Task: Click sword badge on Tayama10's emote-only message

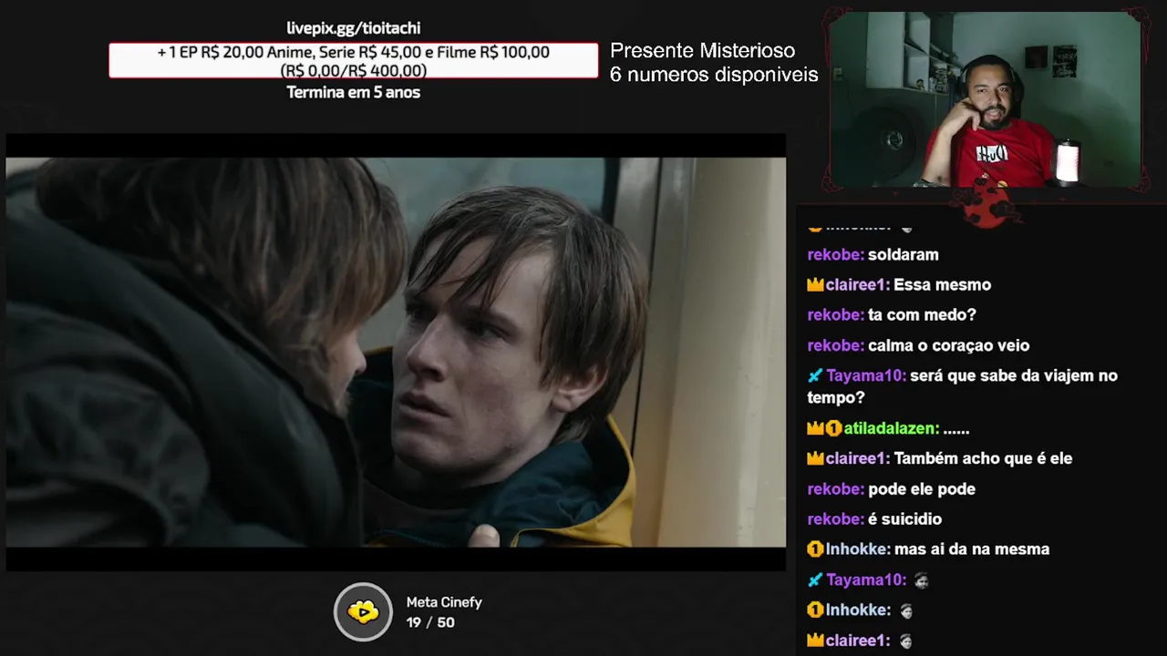Action: (815, 579)
